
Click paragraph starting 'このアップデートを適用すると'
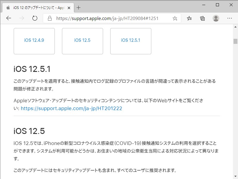[115, 85]
